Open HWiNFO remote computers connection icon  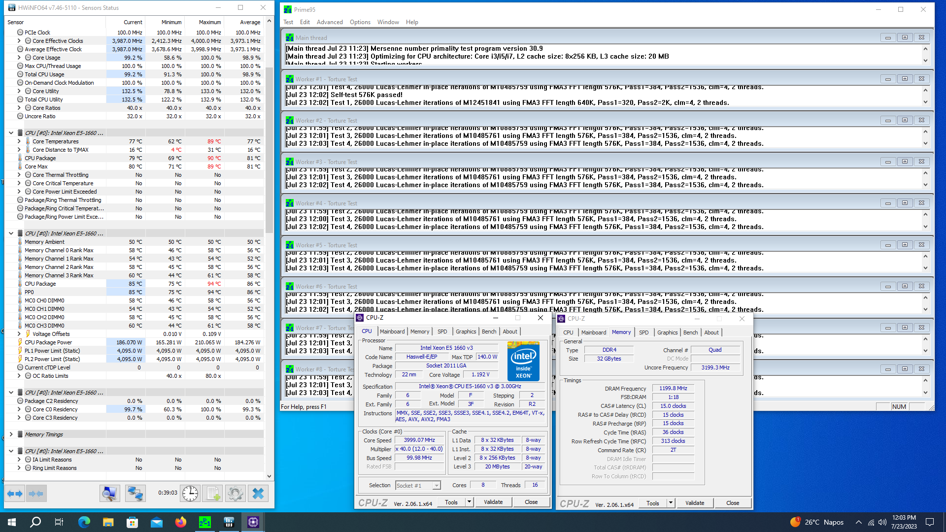(135, 493)
